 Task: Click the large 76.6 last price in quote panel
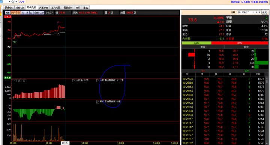pyautogui.click(x=192, y=20)
